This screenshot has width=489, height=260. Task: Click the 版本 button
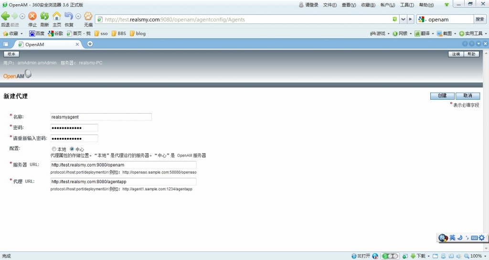click(11, 54)
